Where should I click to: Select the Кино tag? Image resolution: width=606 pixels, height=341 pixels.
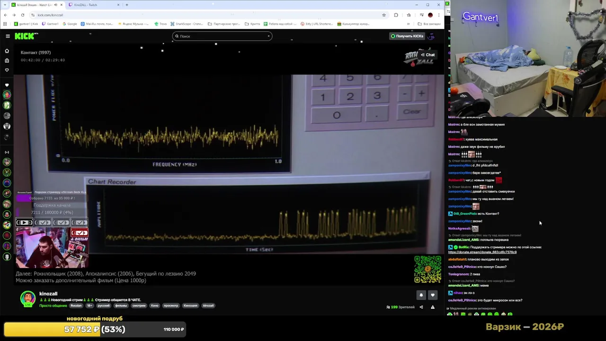(155, 305)
